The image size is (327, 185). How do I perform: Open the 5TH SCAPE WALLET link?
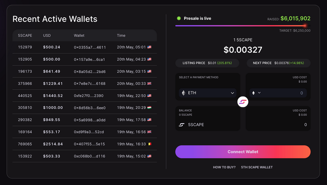coord(257,167)
